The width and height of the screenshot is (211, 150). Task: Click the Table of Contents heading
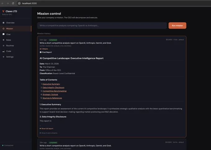pos(48,80)
